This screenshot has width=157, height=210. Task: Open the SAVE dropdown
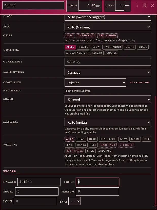click(x=74, y=201)
